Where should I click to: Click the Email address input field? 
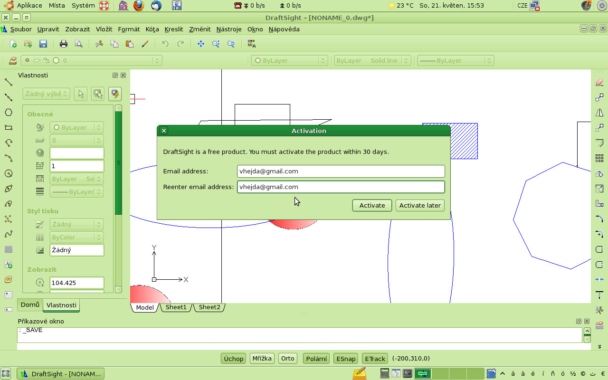[x=341, y=171]
